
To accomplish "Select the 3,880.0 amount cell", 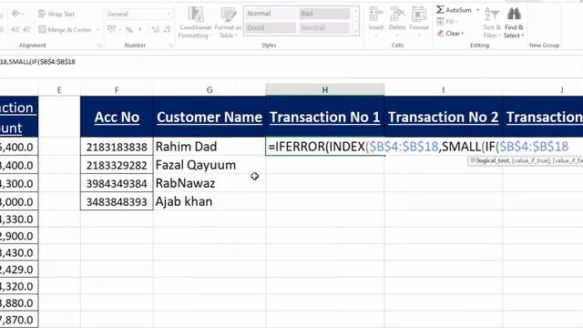I will pos(18,302).
